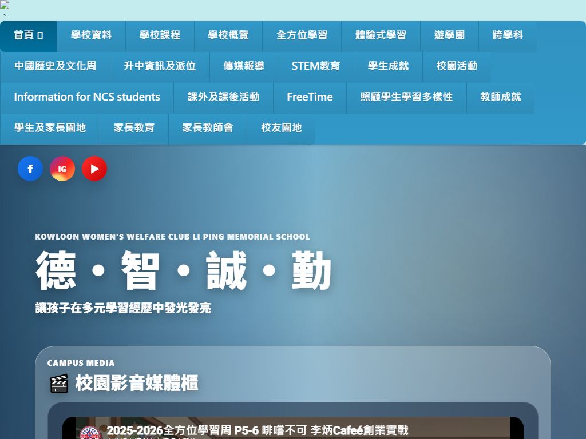586x439 pixels.
Task: Open the school's Facebook page icon
Action: [x=30, y=169]
